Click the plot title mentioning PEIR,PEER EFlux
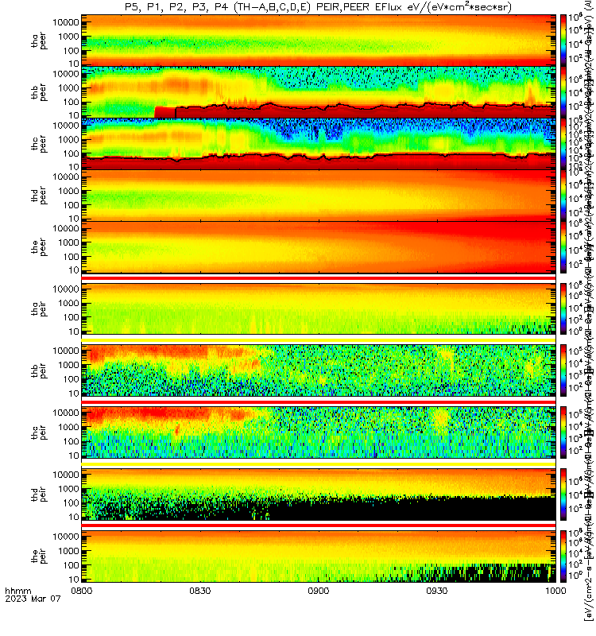 click(318, 7)
